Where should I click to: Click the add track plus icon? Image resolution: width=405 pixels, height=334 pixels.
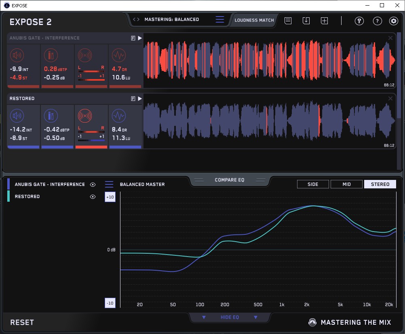click(x=324, y=21)
